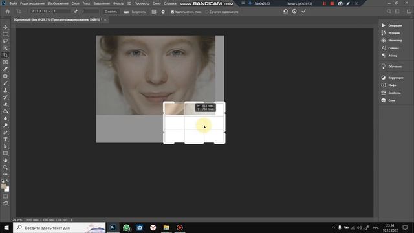
Task: Click the crop width input field
Action: [61, 12]
